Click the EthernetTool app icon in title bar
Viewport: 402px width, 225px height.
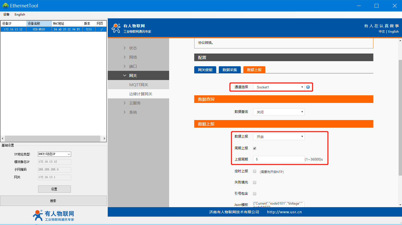(5, 6)
